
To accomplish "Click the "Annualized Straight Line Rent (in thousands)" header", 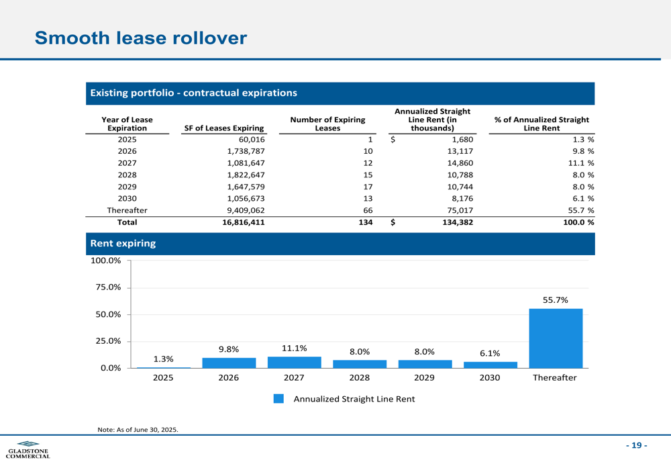I will (x=432, y=120).
